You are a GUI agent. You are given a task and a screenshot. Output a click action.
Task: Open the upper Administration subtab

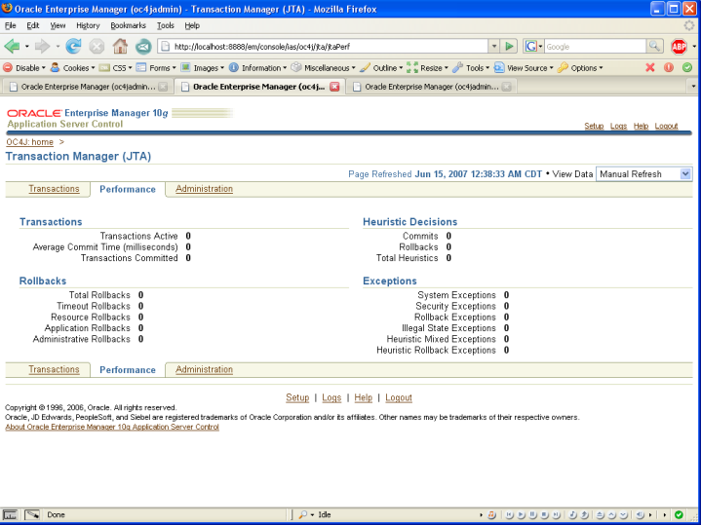205,189
